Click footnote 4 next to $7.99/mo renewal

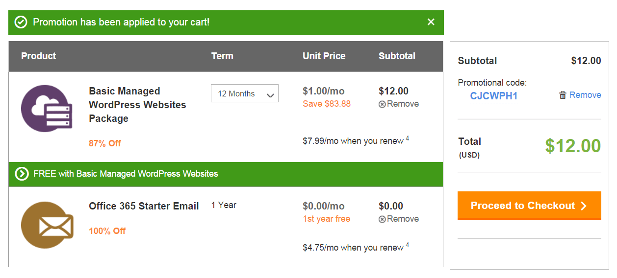408,139
